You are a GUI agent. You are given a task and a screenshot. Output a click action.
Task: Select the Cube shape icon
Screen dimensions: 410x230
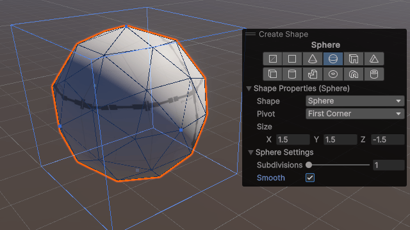point(272,74)
